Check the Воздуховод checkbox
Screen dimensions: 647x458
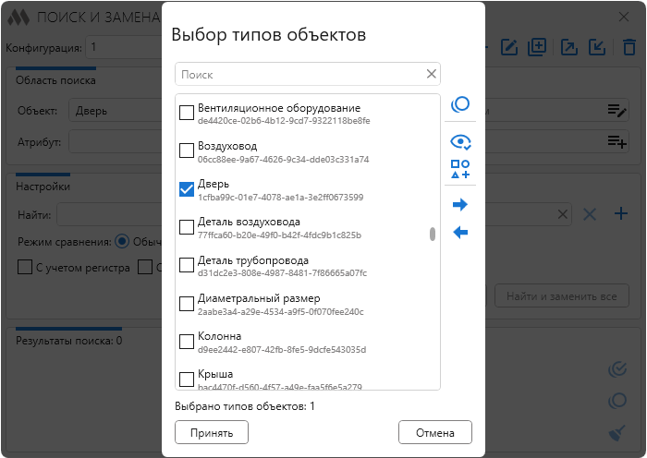(186, 151)
